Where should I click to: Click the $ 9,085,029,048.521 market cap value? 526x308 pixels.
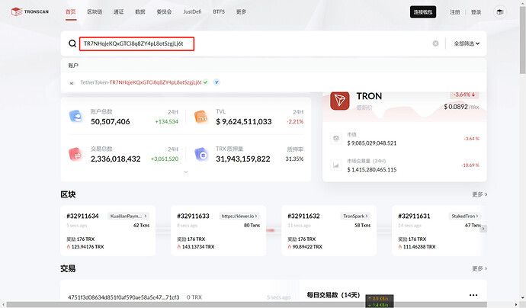(x=372, y=143)
